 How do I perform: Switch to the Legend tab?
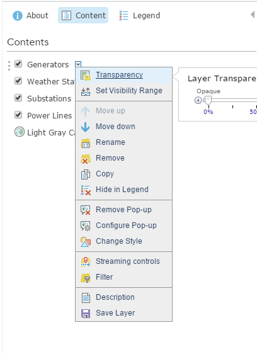(x=140, y=15)
